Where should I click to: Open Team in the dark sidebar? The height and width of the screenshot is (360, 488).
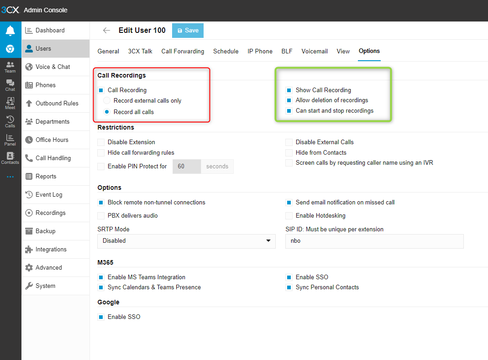click(x=10, y=67)
